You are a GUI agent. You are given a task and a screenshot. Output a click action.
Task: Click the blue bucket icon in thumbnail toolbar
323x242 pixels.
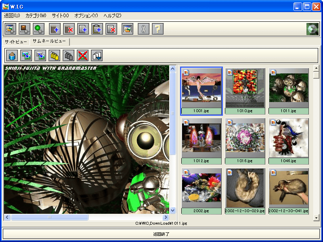(12, 56)
